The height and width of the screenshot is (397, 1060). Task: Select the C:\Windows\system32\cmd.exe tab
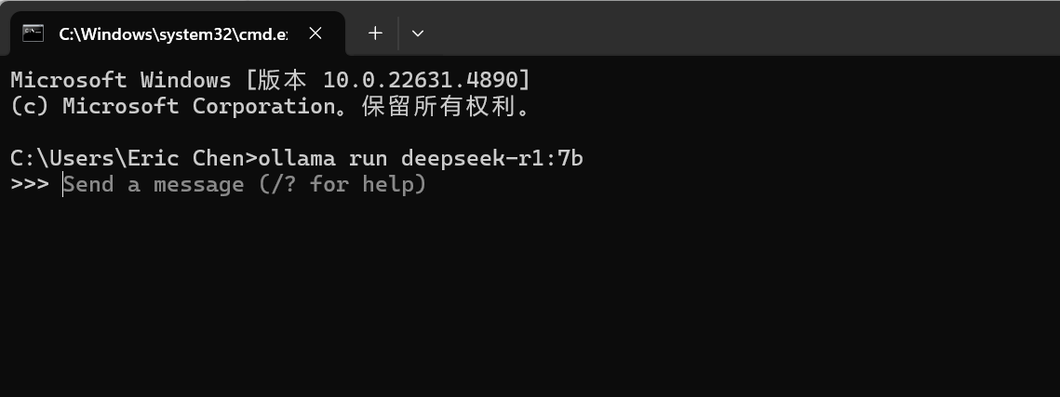(172, 33)
